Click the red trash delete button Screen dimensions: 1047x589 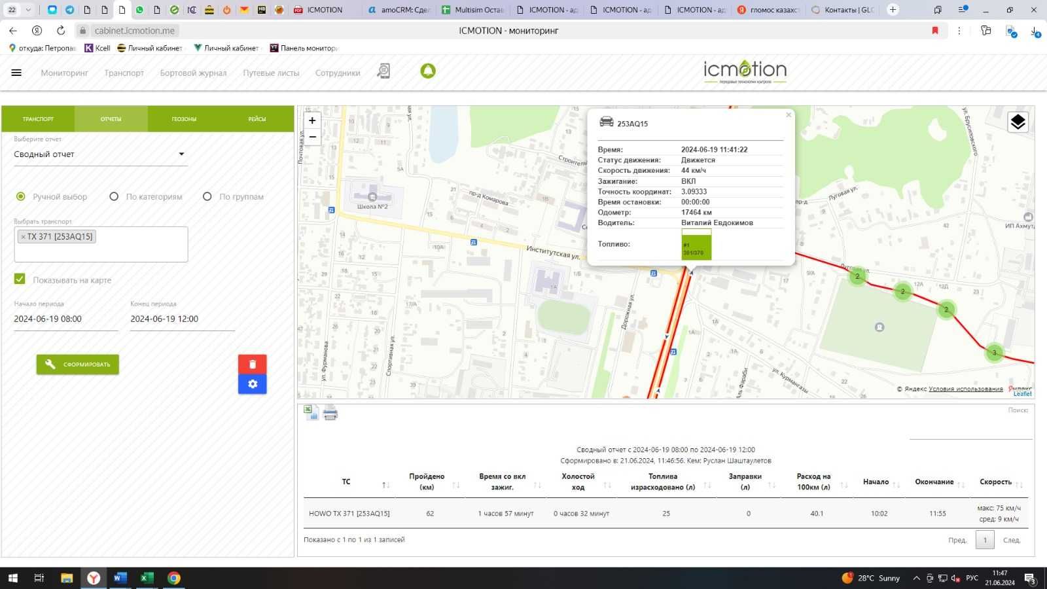pos(253,365)
